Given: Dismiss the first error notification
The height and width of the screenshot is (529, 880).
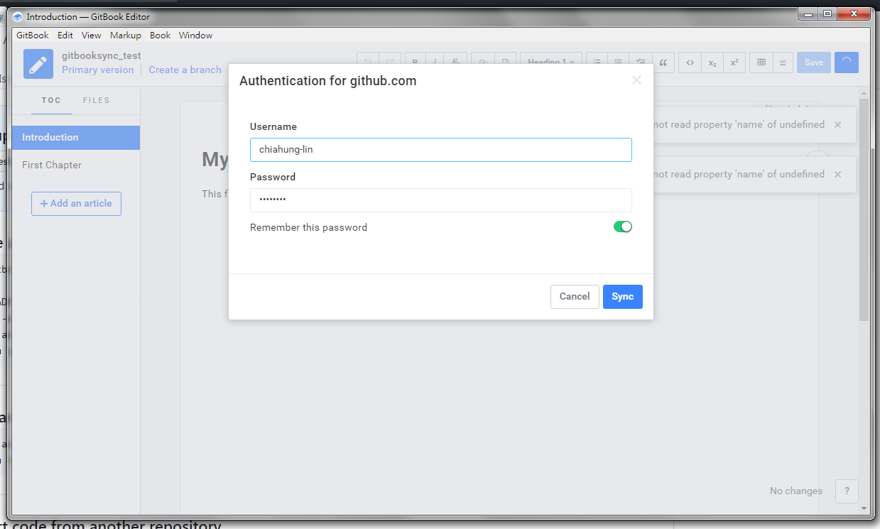Looking at the screenshot, I should (x=837, y=125).
